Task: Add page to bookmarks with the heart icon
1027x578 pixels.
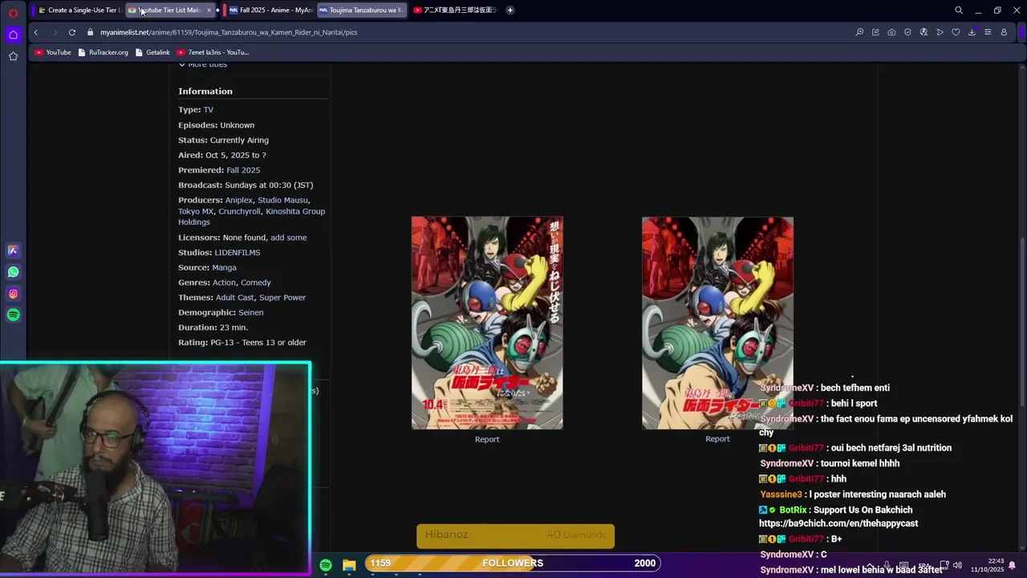Action: point(956,32)
